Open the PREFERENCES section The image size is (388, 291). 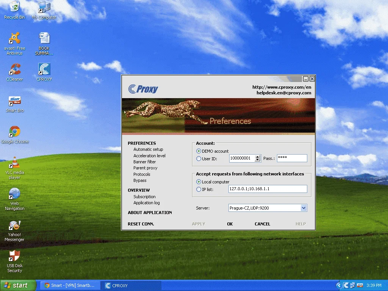click(x=142, y=143)
